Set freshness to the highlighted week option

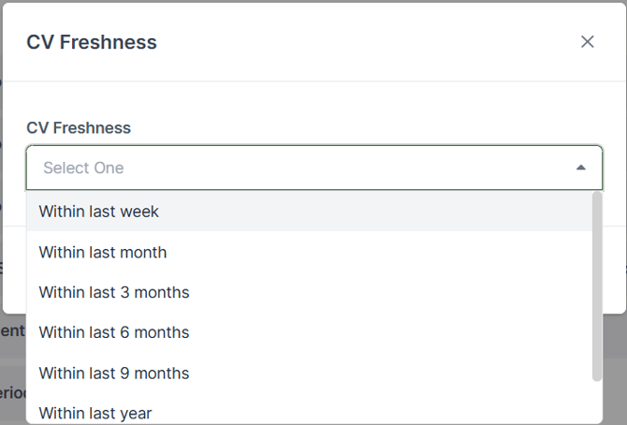[x=99, y=212]
